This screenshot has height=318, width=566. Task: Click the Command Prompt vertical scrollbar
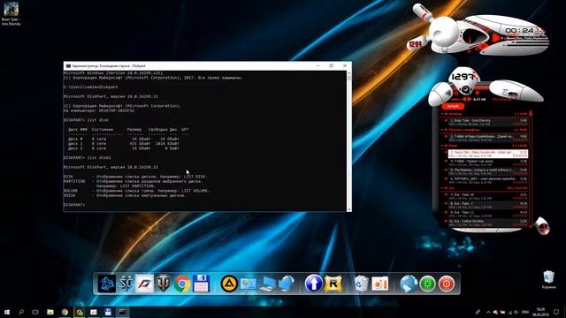[x=348, y=140]
